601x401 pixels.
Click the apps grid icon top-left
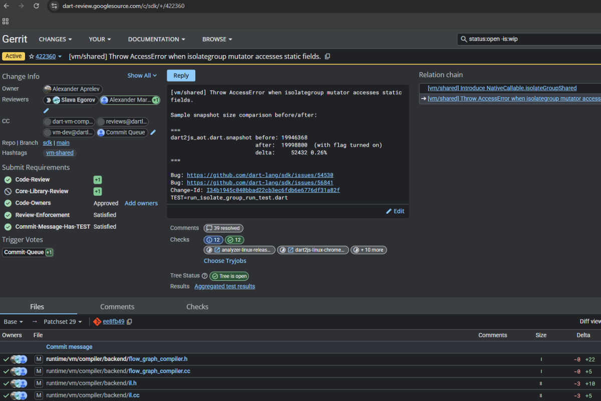[6, 22]
